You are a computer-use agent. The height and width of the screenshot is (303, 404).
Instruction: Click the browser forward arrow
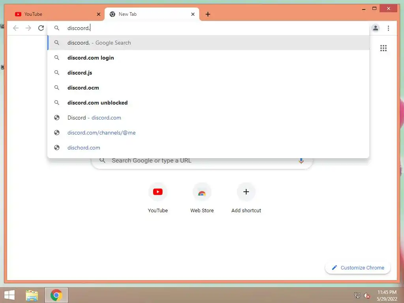point(28,28)
